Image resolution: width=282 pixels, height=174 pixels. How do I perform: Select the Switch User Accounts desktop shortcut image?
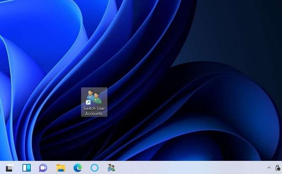[94, 97]
